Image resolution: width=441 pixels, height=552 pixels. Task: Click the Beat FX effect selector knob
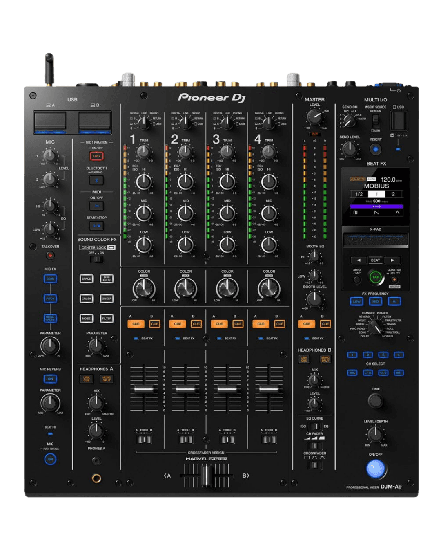tap(375, 326)
